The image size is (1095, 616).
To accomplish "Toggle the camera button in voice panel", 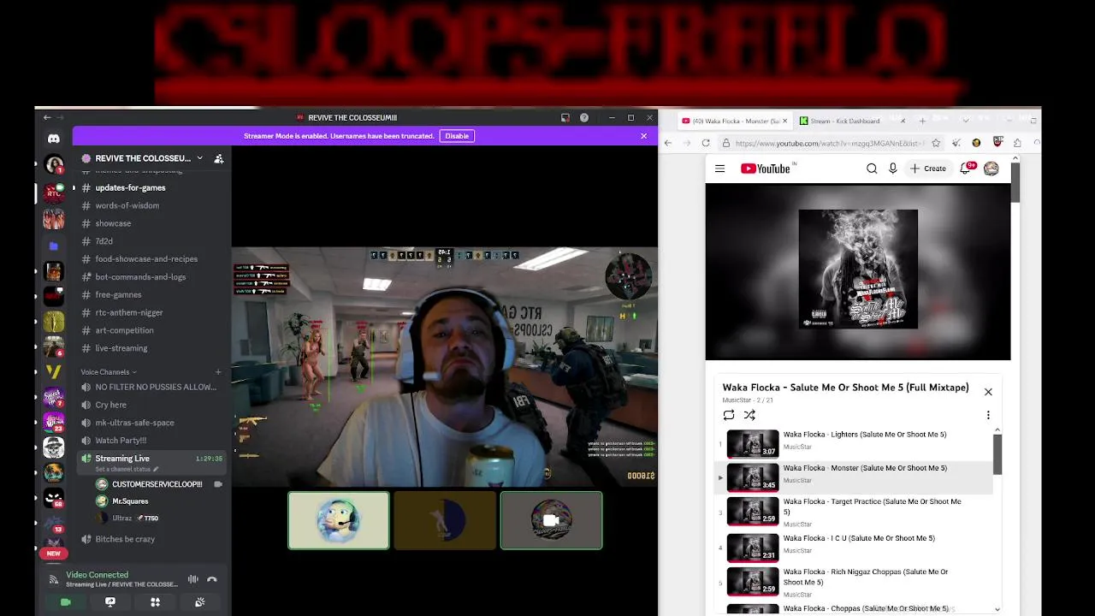I will pyautogui.click(x=65, y=602).
